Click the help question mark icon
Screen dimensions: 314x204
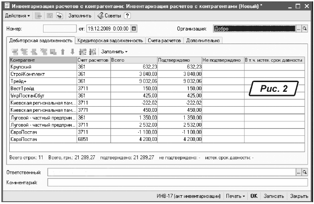pos(127,16)
